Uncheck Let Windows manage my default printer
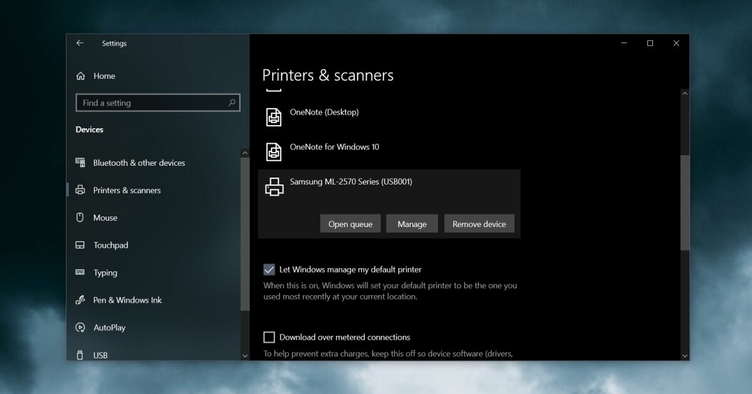 click(x=269, y=269)
